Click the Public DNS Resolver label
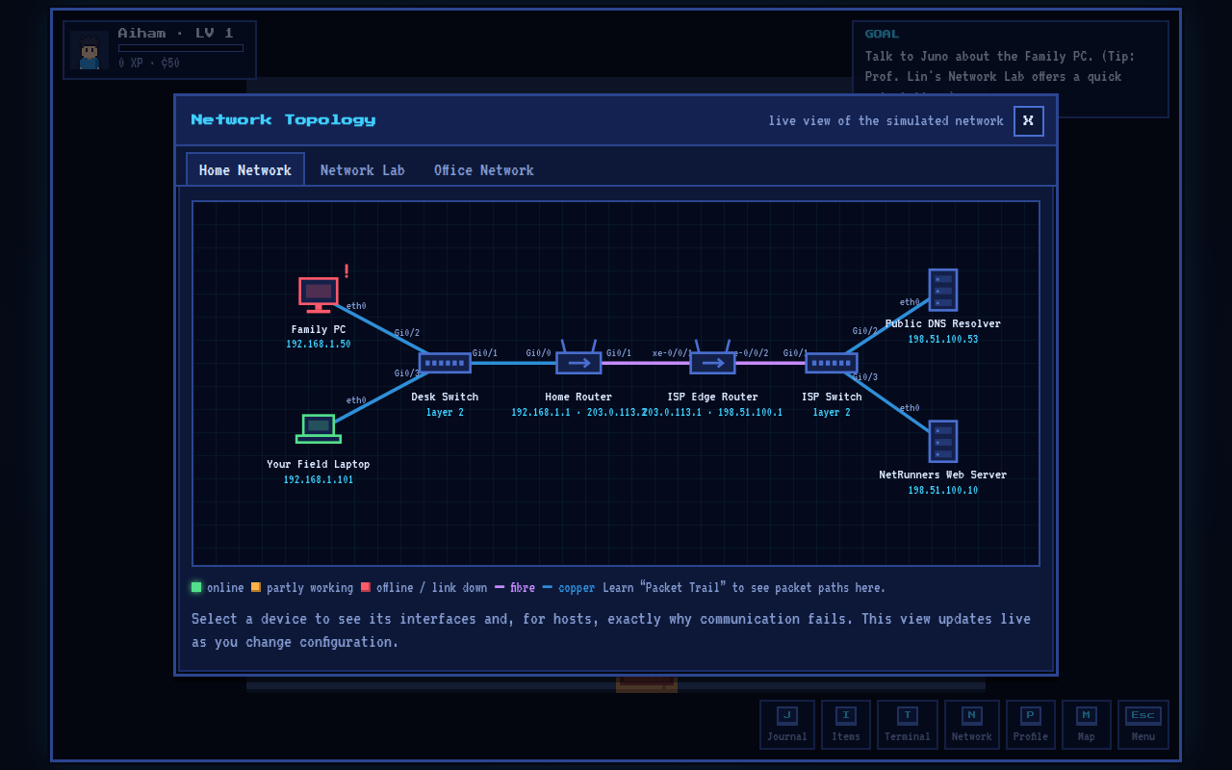Screen dimensions: 1232x770 point(943,323)
